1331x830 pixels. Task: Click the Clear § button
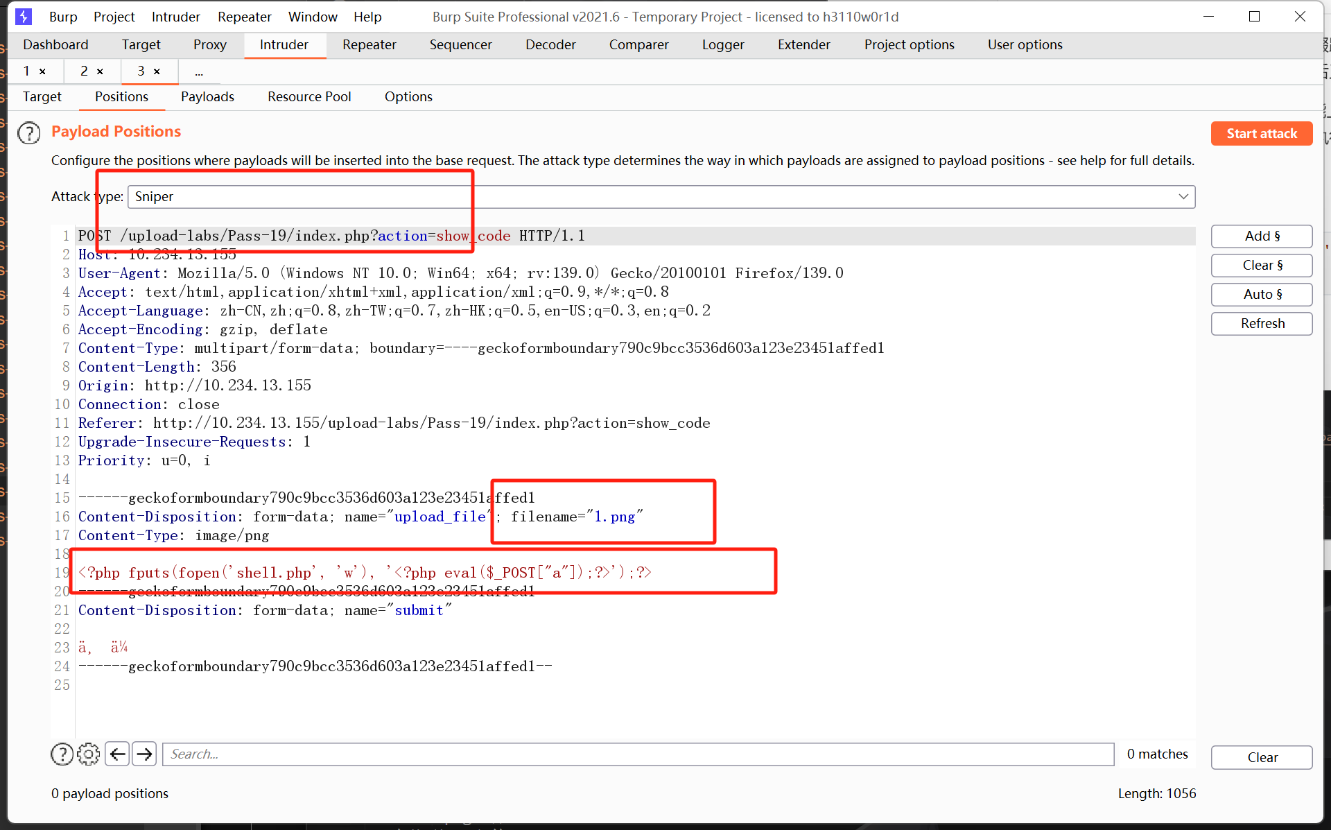click(1262, 266)
